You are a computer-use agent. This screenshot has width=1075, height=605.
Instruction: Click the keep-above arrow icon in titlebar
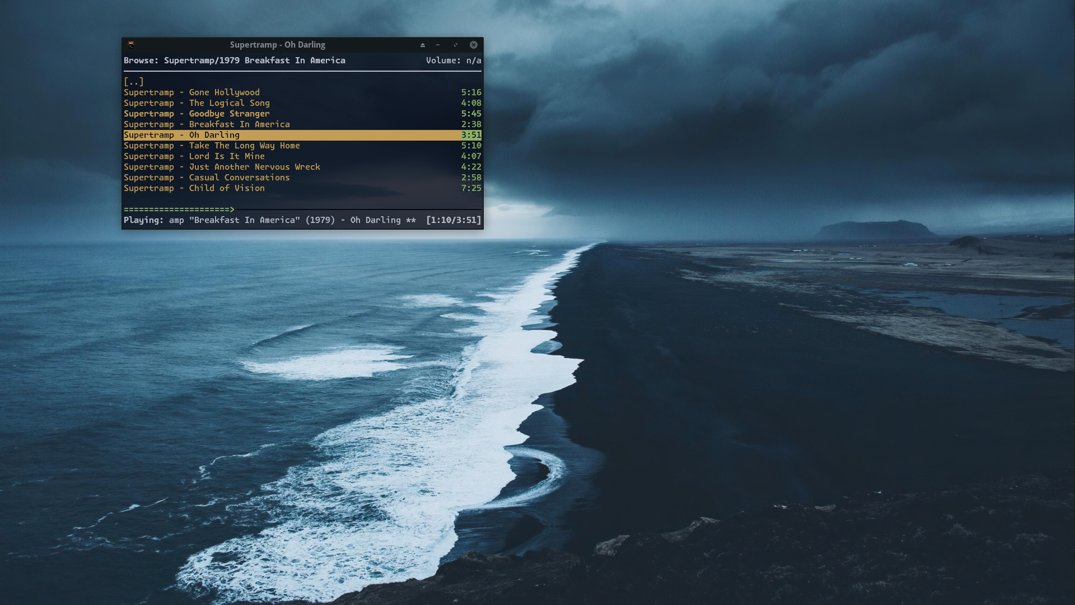point(423,45)
